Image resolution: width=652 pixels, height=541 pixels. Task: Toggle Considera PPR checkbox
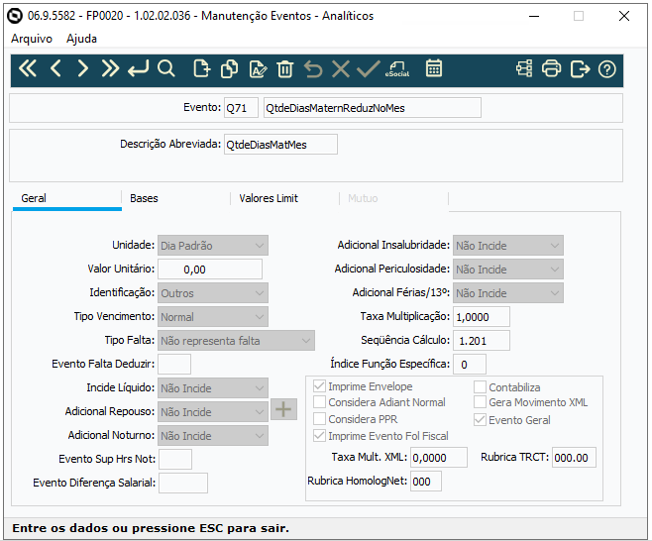(x=319, y=419)
